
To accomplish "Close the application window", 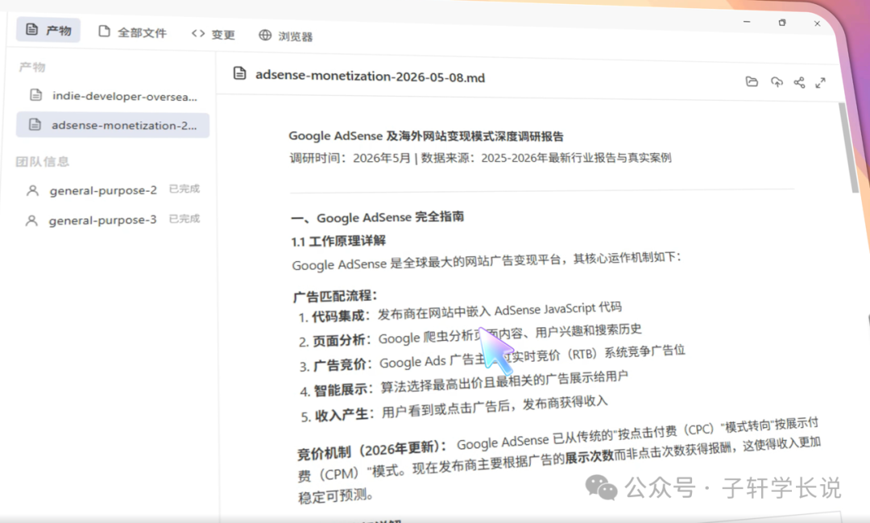I will 818,23.
